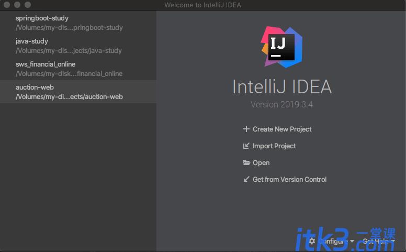Click the window title Welcome to IntelliJ IDEA
406x252 pixels.
[x=203, y=5]
